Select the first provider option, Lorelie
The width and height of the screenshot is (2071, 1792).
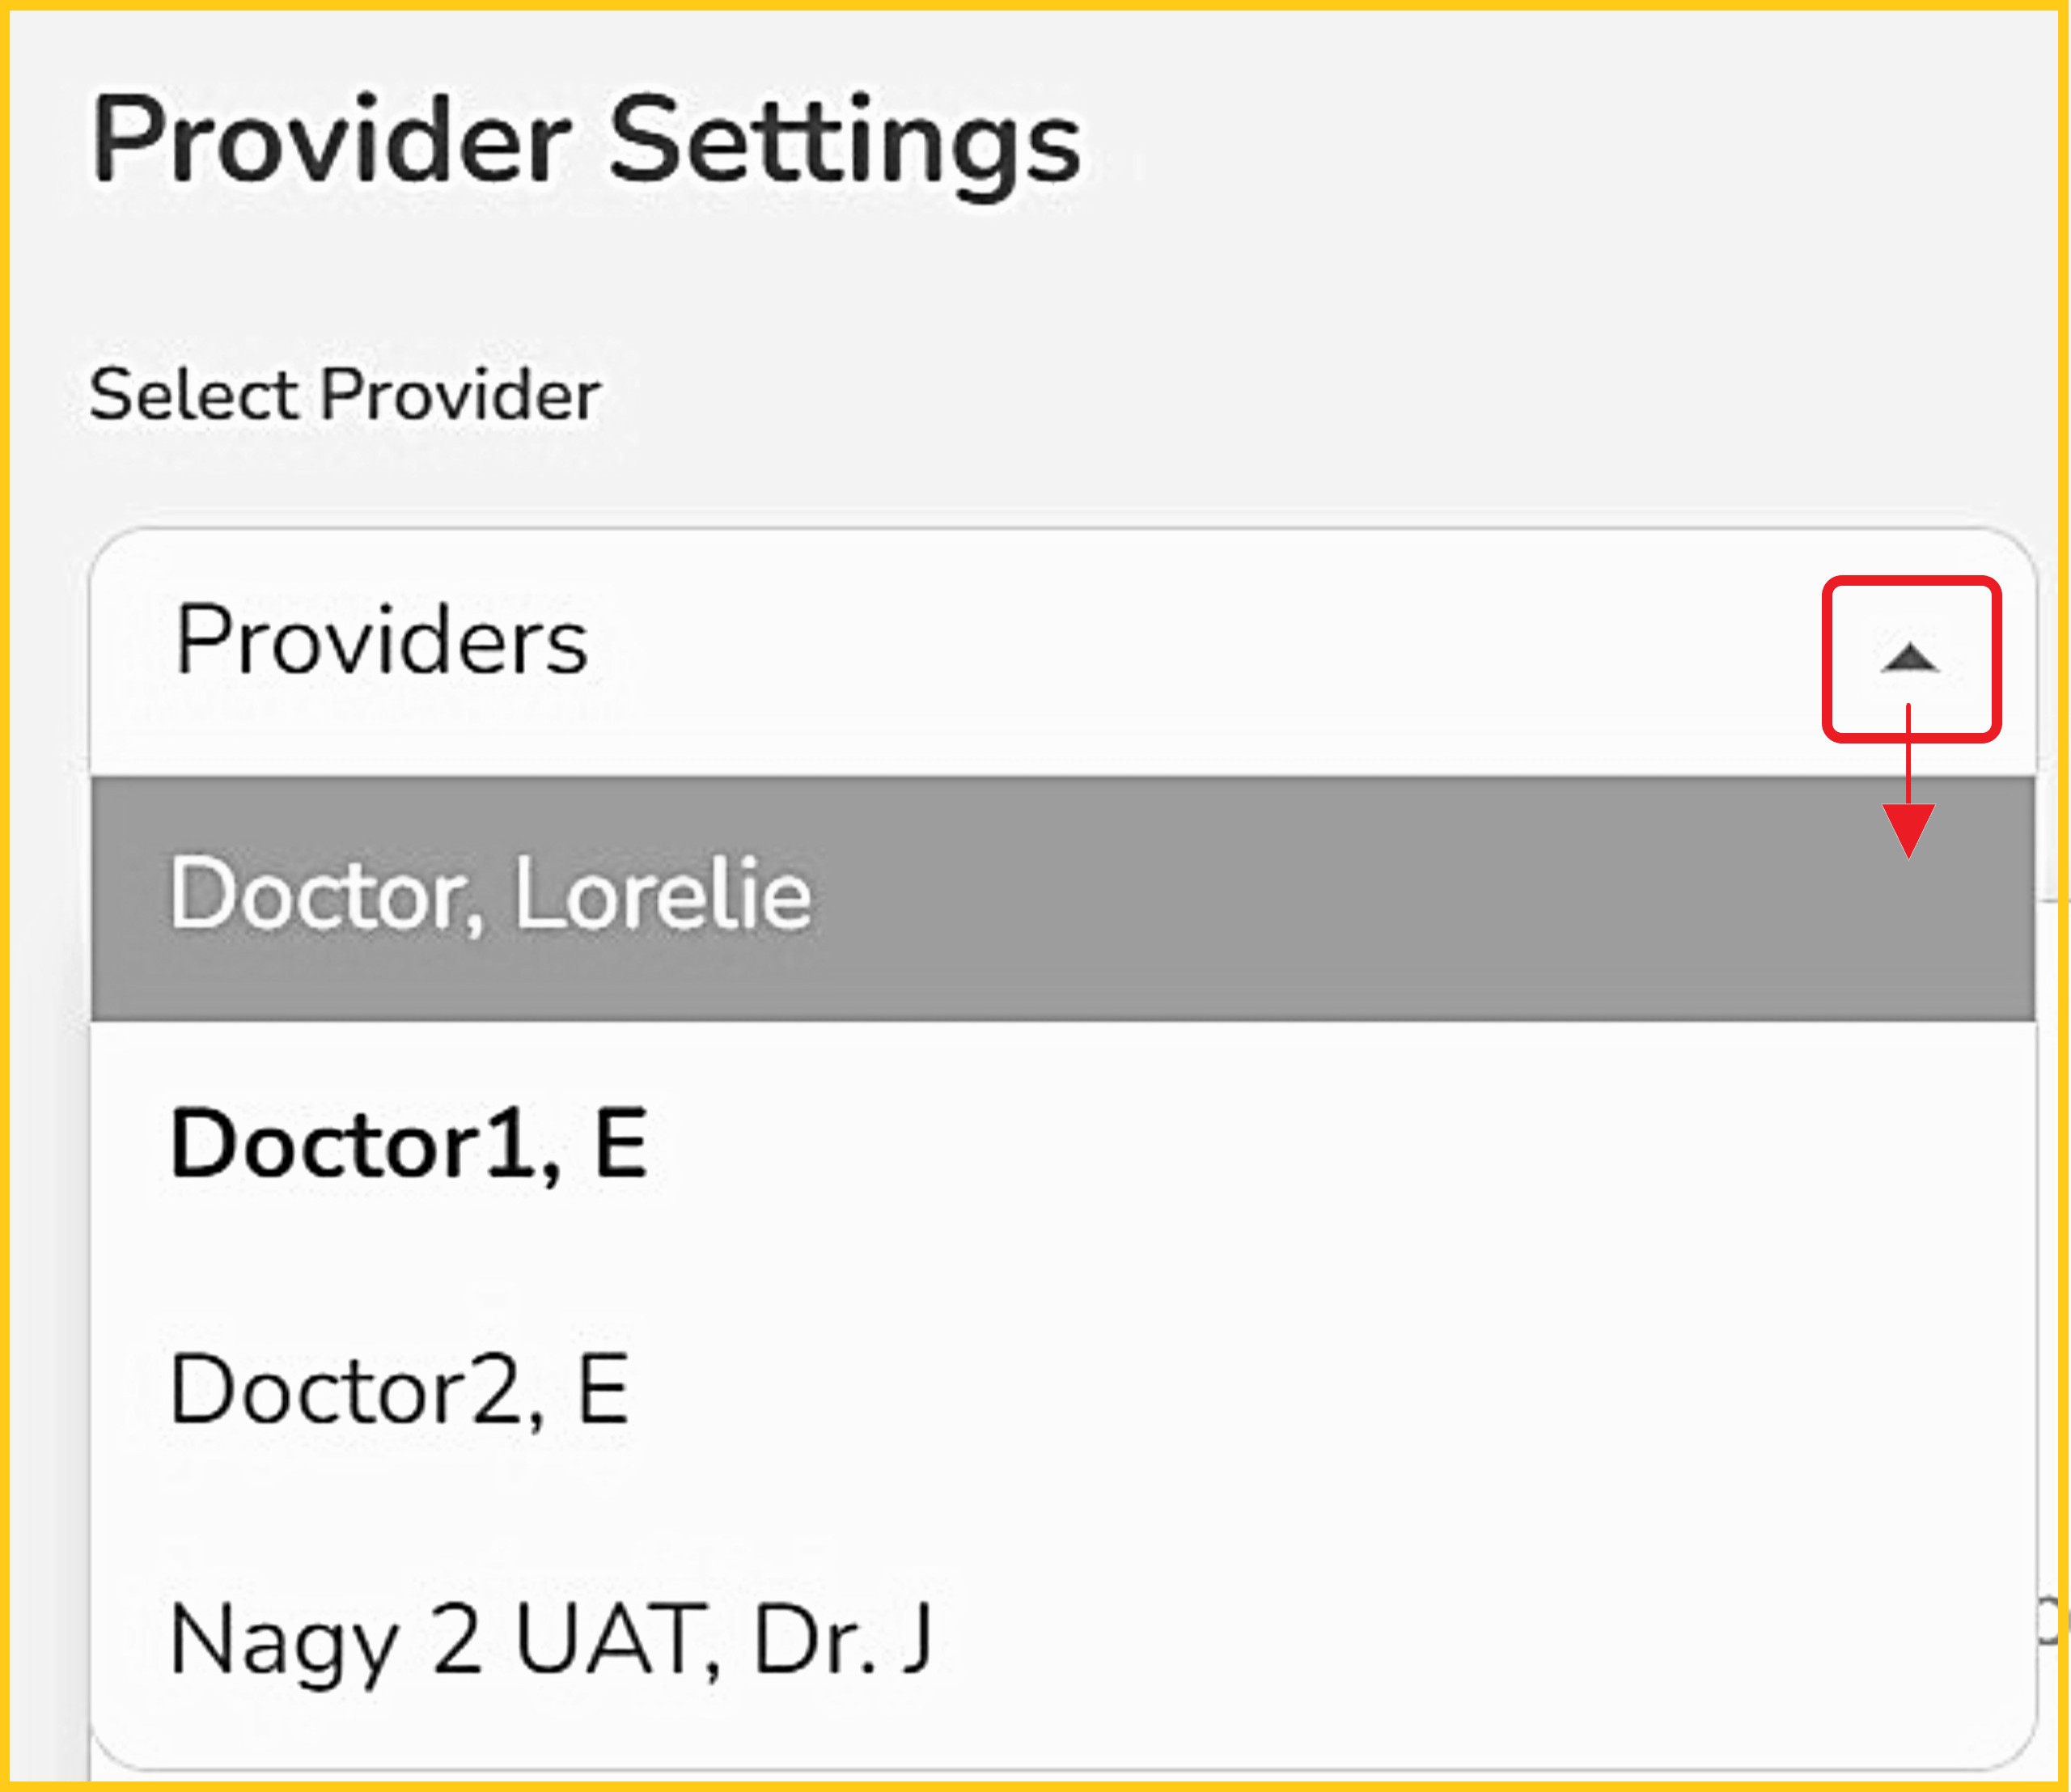(490, 896)
